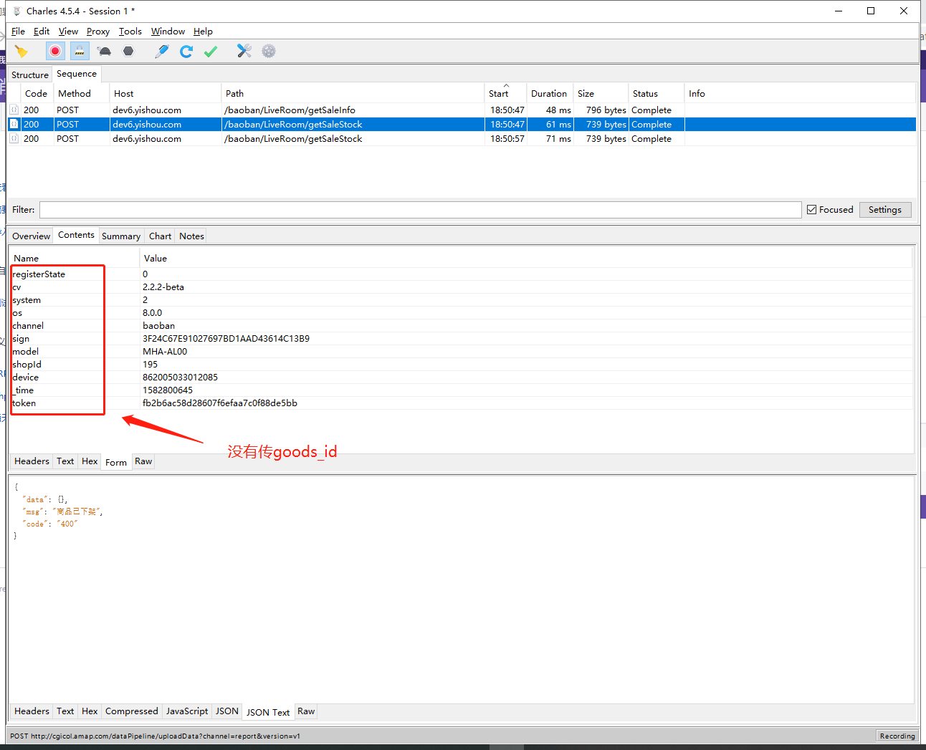Select the sign parameter value
The image size is (926, 750).
point(226,339)
